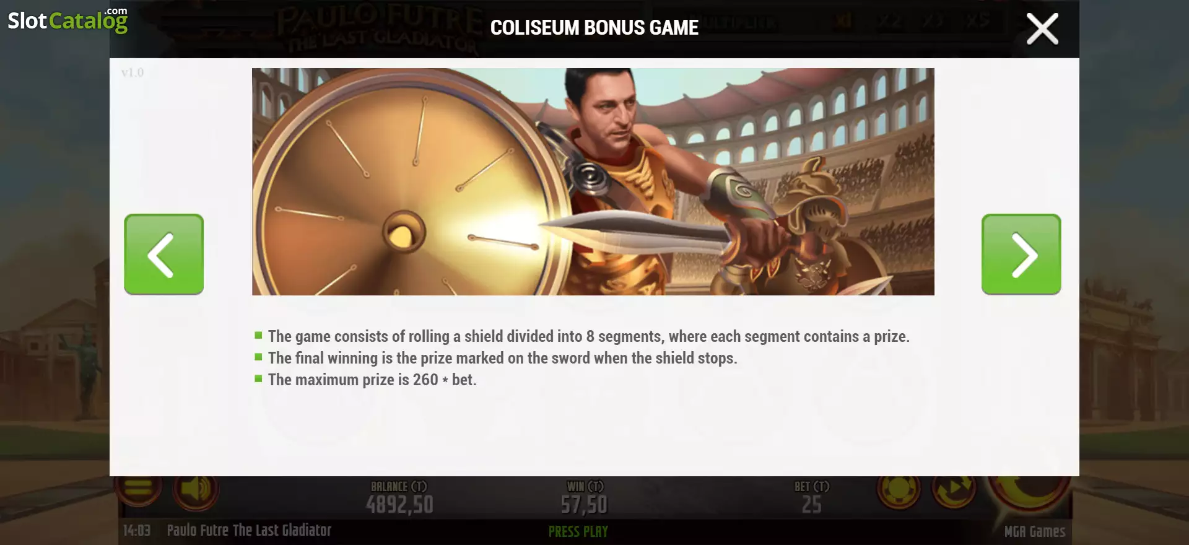Click the MGR Games label
Image resolution: width=1189 pixels, height=545 pixels.
point(1035,531)
